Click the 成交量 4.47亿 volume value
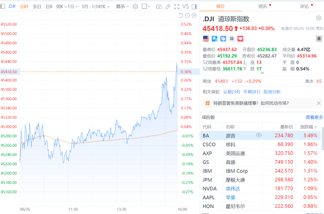Image resolution: width=324 pixels, height=214 pixels. (x=304, y=49)
